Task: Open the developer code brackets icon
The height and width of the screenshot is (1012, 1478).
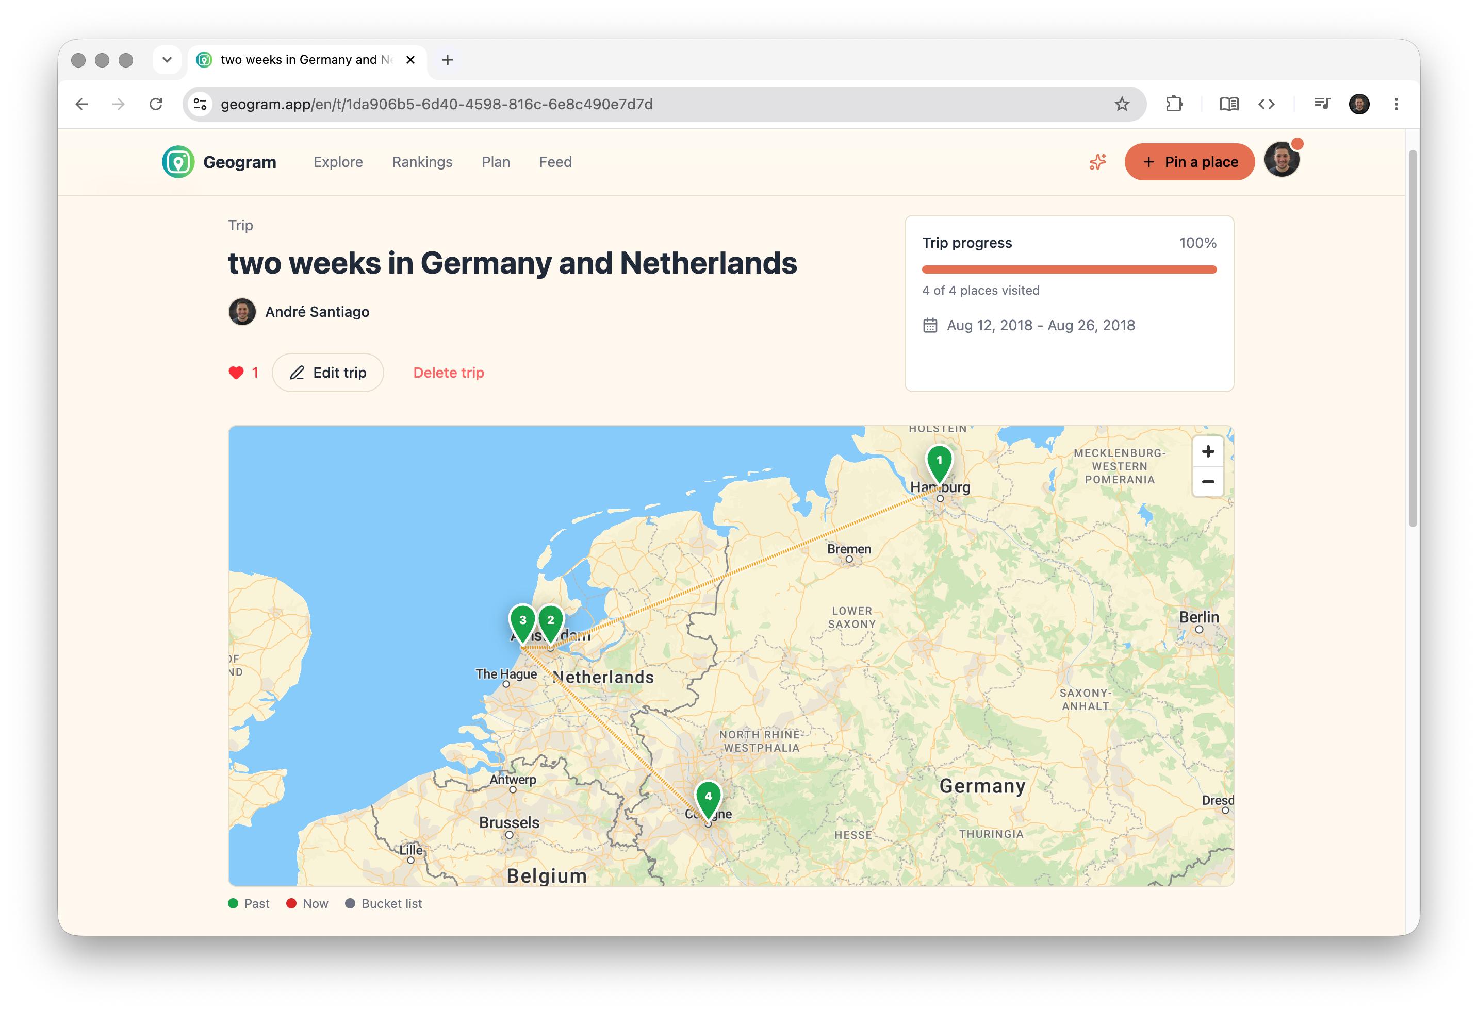Action: 1266,104
